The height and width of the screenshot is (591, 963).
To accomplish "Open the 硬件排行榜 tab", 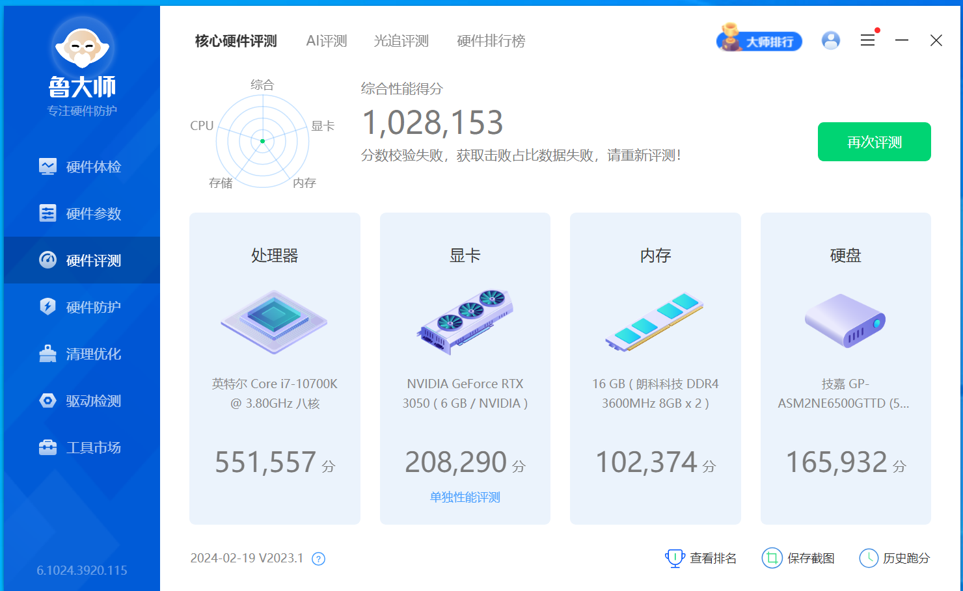I will click(491, 41).
